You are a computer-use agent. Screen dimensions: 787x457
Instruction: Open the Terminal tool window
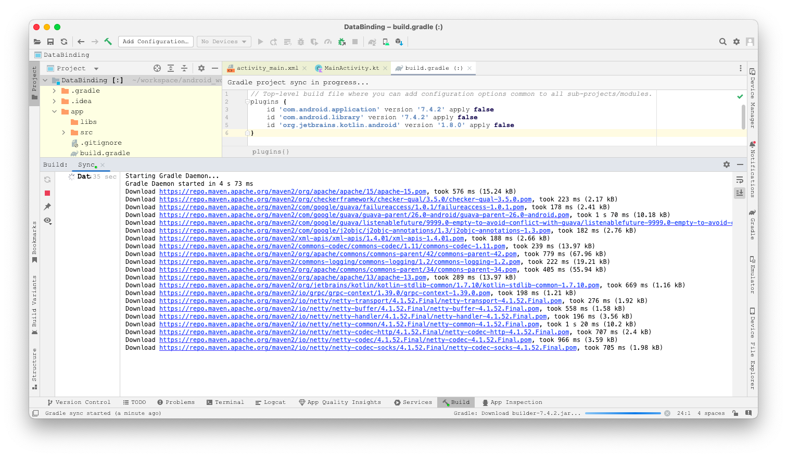225,402
